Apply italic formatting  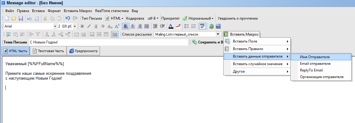[x=89, y=26]
